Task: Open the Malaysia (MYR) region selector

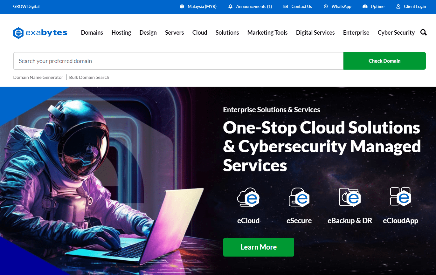Action: click(202, 6)
